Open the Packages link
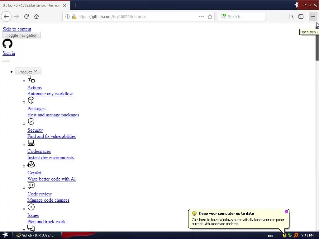This screenshot has height=239, width=319. (36, 109)
